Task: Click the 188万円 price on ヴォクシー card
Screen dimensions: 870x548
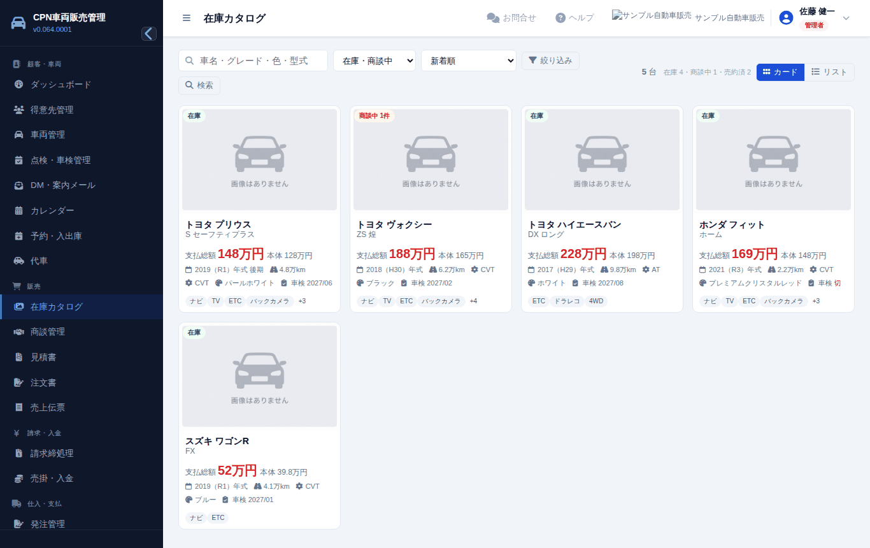Action: point(412,254)
